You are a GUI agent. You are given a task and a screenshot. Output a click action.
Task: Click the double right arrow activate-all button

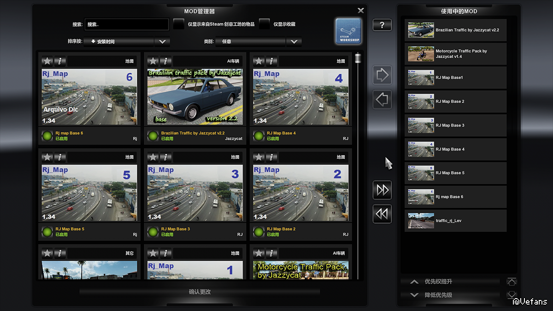pyautogui.click(x=382, y=190)
